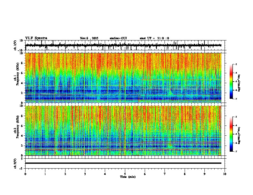Screen dimensions: 253x195
Task: Click the "-7" label on ch.2 colorbar
Action: pos(235,151)
